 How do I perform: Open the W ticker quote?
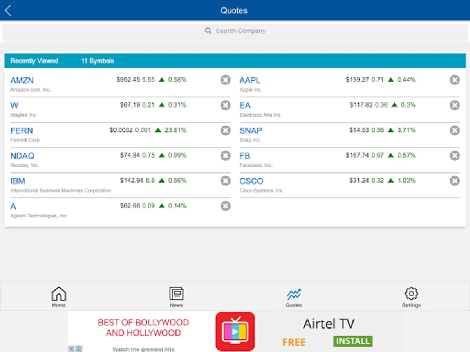pos(14,105)
